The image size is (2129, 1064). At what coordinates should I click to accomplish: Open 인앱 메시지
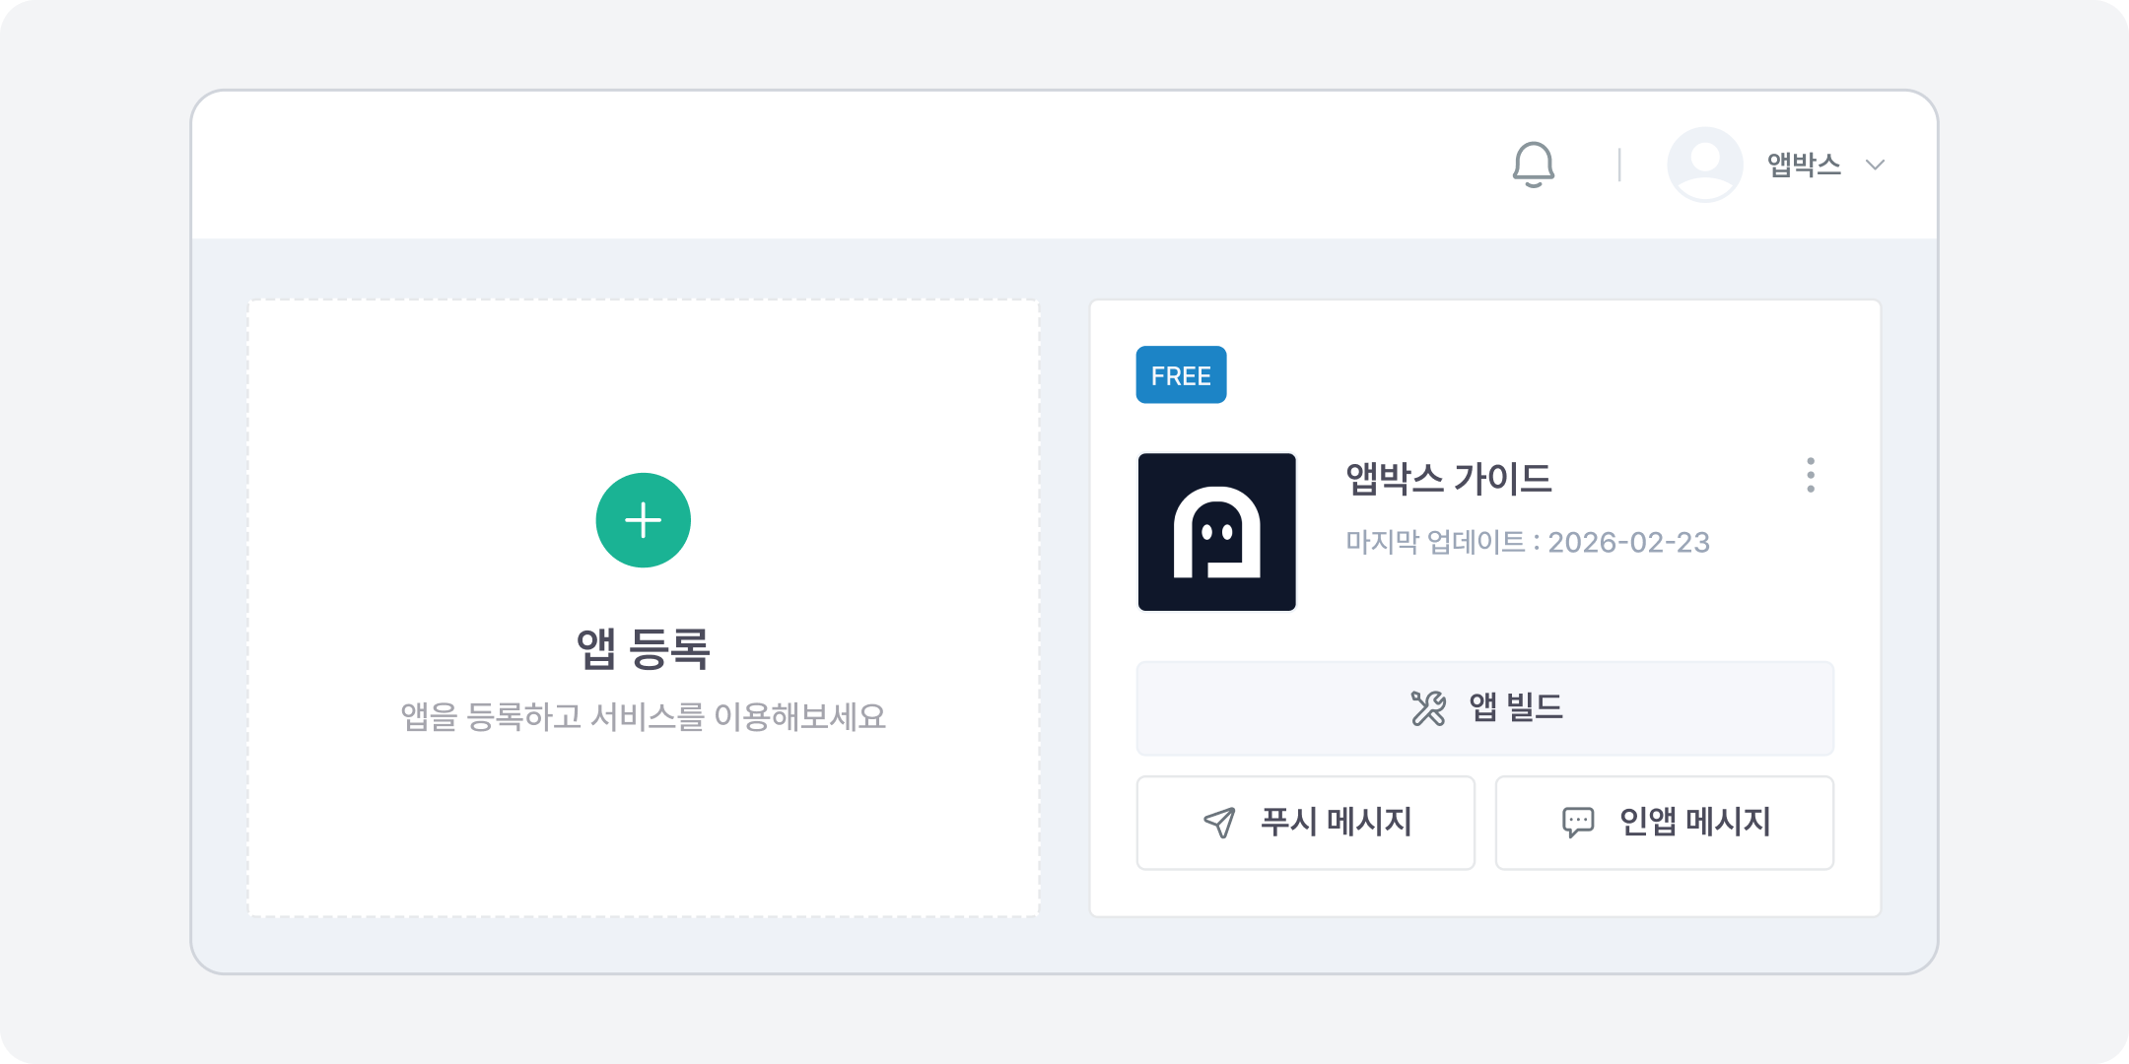[1665, 823]
